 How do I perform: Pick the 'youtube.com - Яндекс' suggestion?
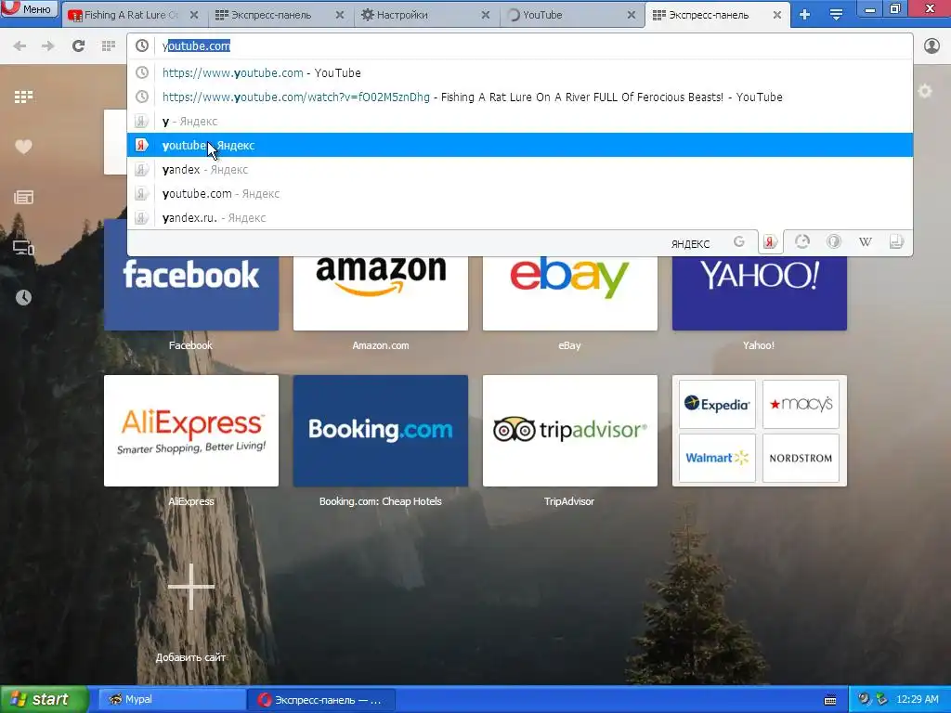[520, 194]
